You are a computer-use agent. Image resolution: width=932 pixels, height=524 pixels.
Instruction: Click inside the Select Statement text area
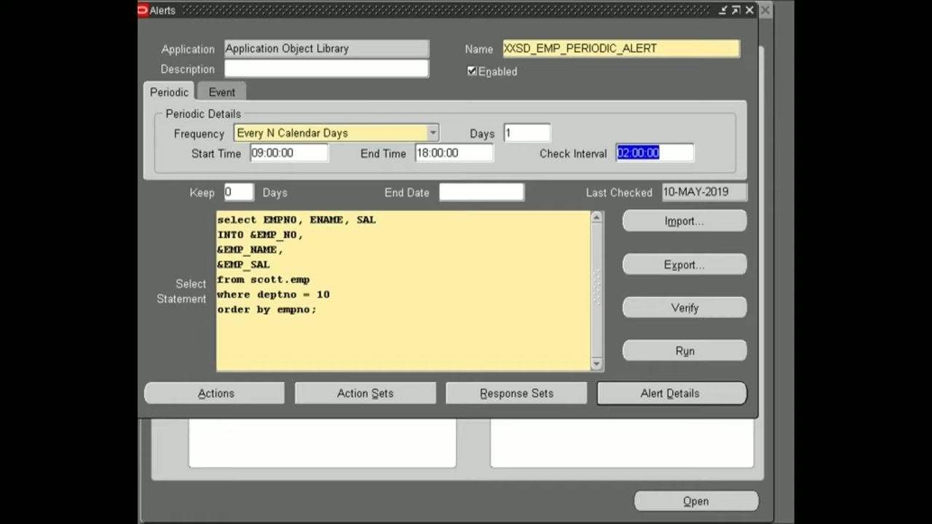pyautogui.click(x=403, y=291)
